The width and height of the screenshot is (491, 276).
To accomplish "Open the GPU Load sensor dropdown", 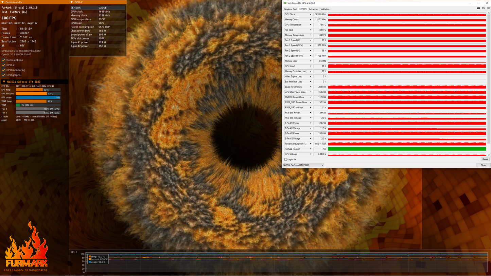I will click(x=310, y=66).
